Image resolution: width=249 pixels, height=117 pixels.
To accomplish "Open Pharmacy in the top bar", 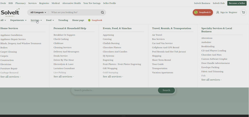I will pyautogui.click(x=21, y=3).
